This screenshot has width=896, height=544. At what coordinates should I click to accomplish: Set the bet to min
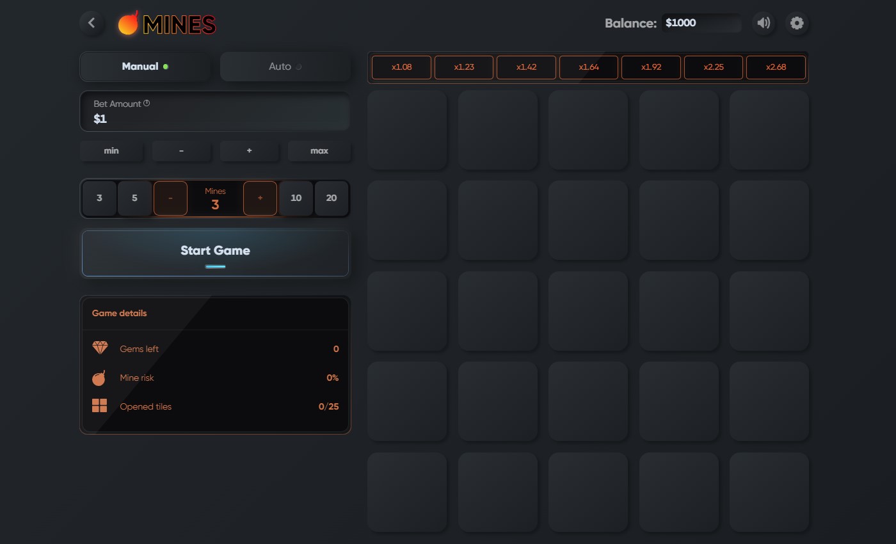point(111,151)
